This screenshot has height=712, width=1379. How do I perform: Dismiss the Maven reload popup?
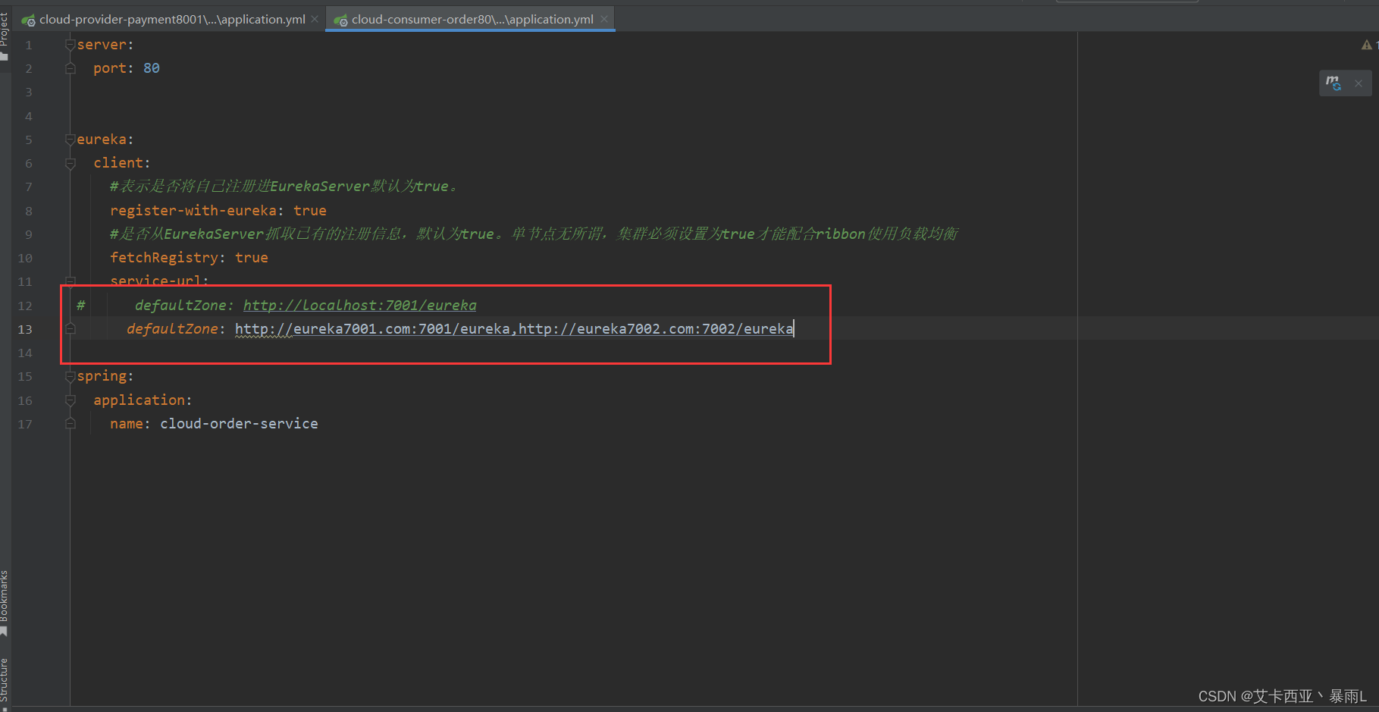[x=1359, y=83]
